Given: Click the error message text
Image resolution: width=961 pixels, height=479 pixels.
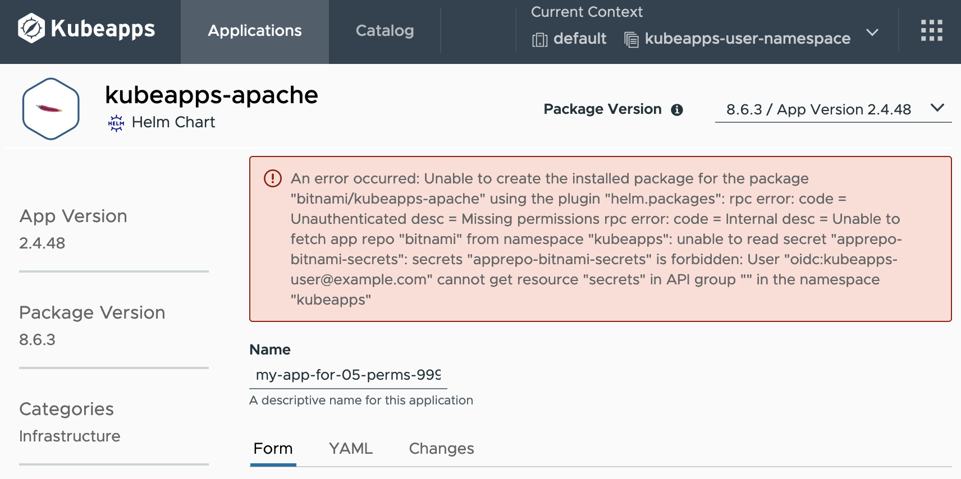Looking at the screenshot, I should [596, 239].
